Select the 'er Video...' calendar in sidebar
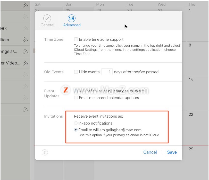This screenshot has height=180, width=209. pos(15,63)
